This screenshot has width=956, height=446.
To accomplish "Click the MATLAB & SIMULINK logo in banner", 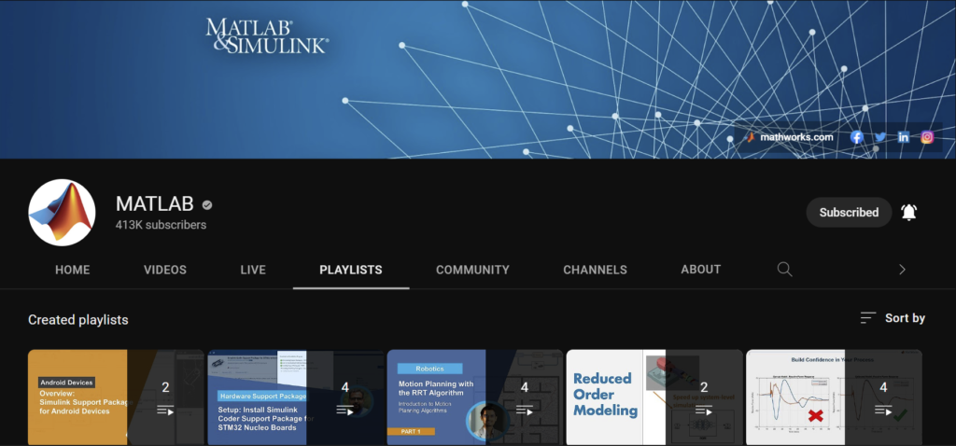I will tap(267, 35).
